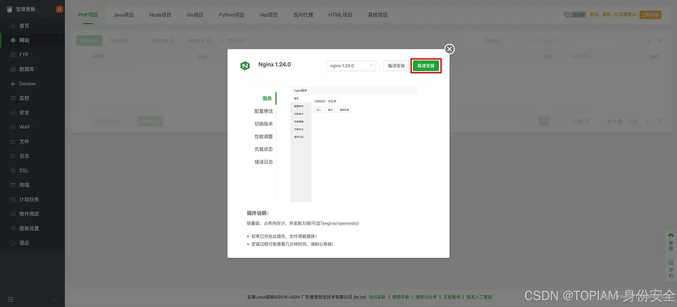Image resolution: width=677 pixels, height=307 pixels.
Task: Open the FTP sidebar icon
Action: 12,55
